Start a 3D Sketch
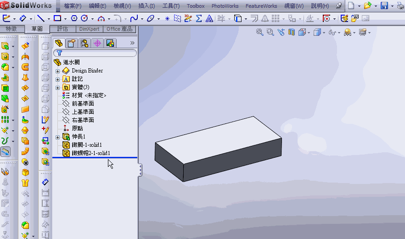 coord(188,18)
